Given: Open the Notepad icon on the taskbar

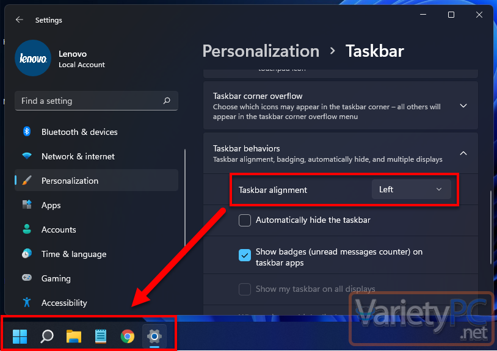Looking at the screenshot, I should 101,336.
